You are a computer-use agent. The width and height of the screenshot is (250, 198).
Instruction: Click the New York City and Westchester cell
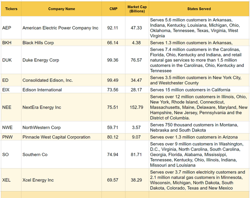(x=199, y=80)
